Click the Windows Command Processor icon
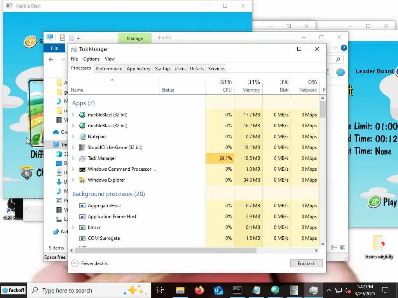The height and width of the screenshot is (298, 398). 82,169
